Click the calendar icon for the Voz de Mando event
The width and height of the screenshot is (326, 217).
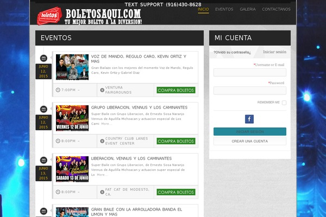coord(43,58)
